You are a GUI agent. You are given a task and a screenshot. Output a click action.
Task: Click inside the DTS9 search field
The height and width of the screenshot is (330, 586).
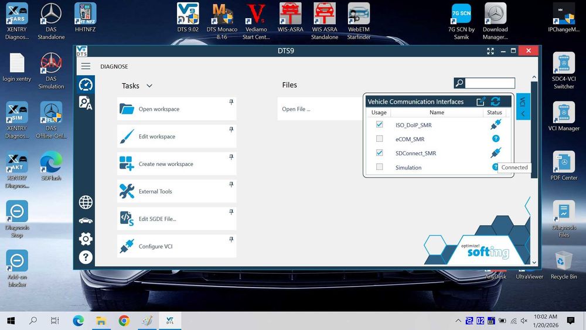[x=490, y=83]
